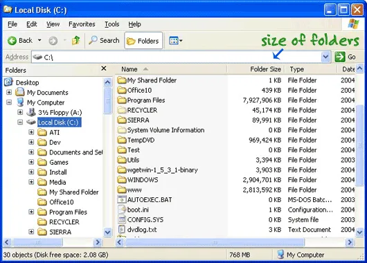This screenshot has height=263, width=367.
Task: Select the Utils folder icon
Action: 122,160
